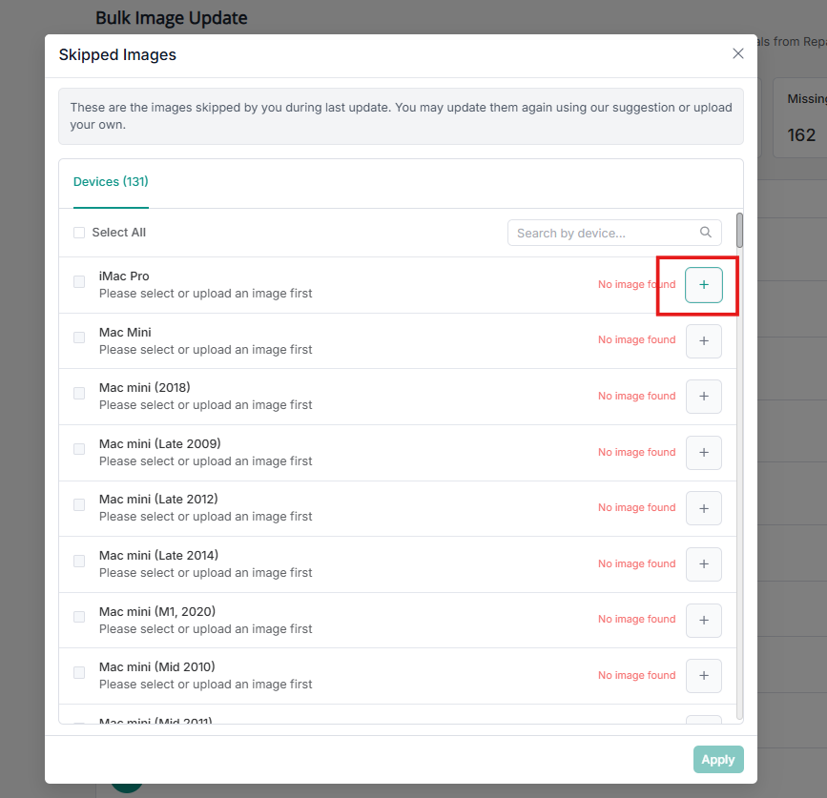Click the No image found text for iMac Pro
This screenshot has width=827, height=798.
click(x=635, y=283)
